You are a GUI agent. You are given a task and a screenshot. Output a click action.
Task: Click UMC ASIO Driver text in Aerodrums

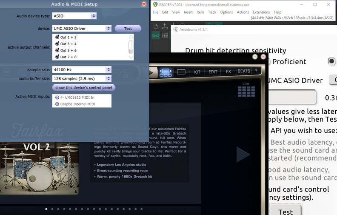click(x=296, y=80)
